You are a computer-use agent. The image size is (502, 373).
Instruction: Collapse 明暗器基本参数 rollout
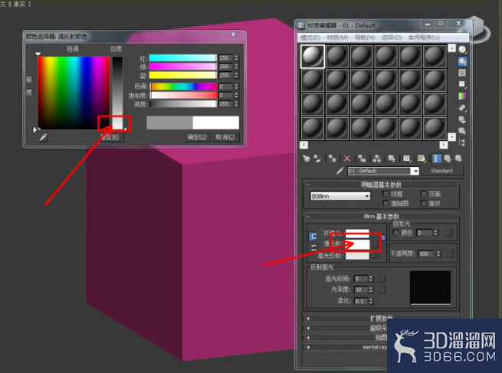point(381,185)
